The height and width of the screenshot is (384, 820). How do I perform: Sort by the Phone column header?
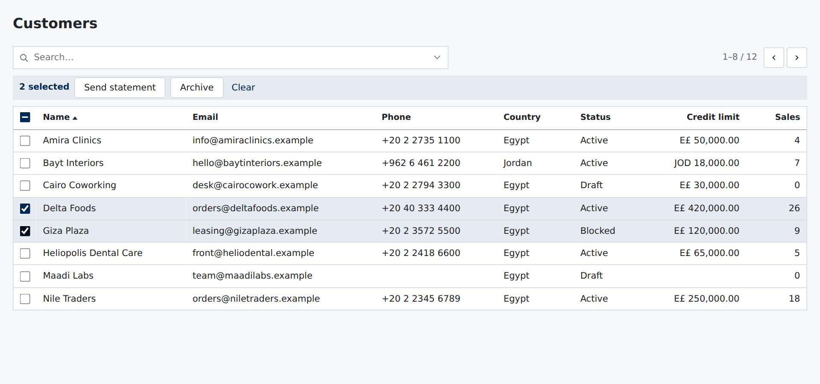coord(396,117)
